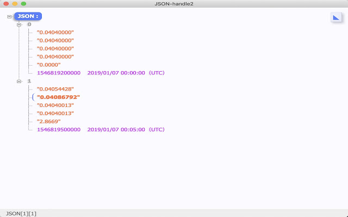Click the JSON[1][1] path in status bar
The height and width of the screenshot is (217, 348).
coord(21,213)
